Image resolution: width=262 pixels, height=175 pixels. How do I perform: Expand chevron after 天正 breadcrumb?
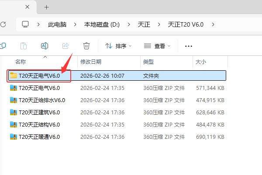159,24
